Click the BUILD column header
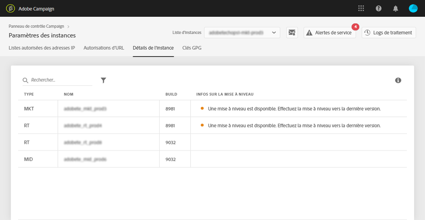 tap(171, 94)
